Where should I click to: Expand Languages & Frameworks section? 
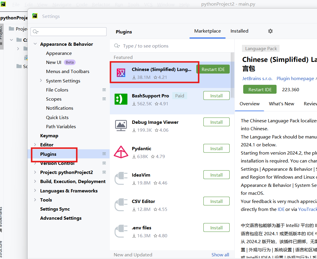35,191
